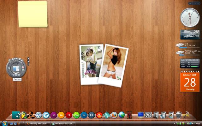Click Firefox quick launch icon in taskbar

coord(19,123)
